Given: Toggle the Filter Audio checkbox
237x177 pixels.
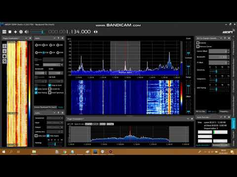Looking at the screenshot, I should point(48,136).
